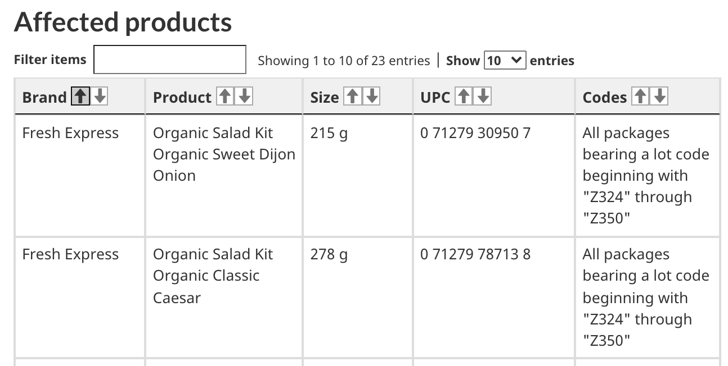Click the Brand column header
Image resolution: width=728 pixels, height=366 pixels.
[80, 97]
